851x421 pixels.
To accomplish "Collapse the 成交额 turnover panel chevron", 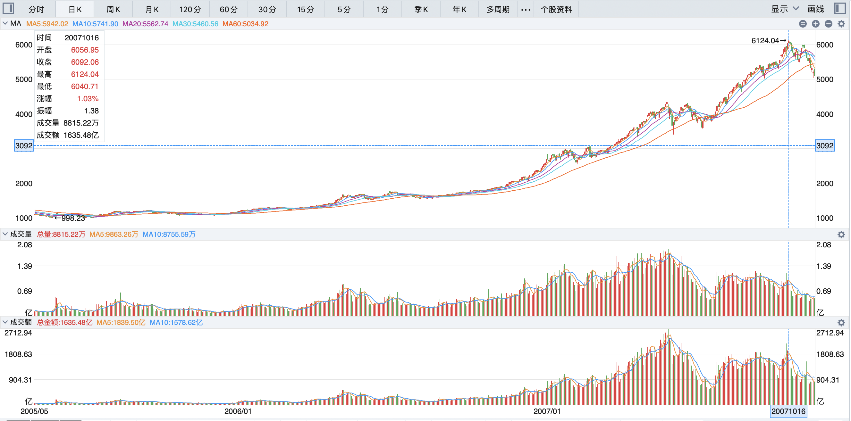I will 5,322.
